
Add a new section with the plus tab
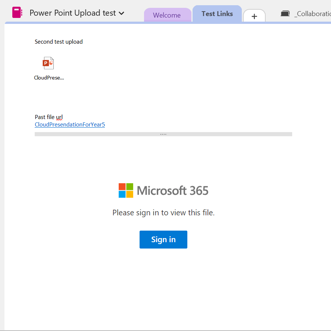pos(255,16)
